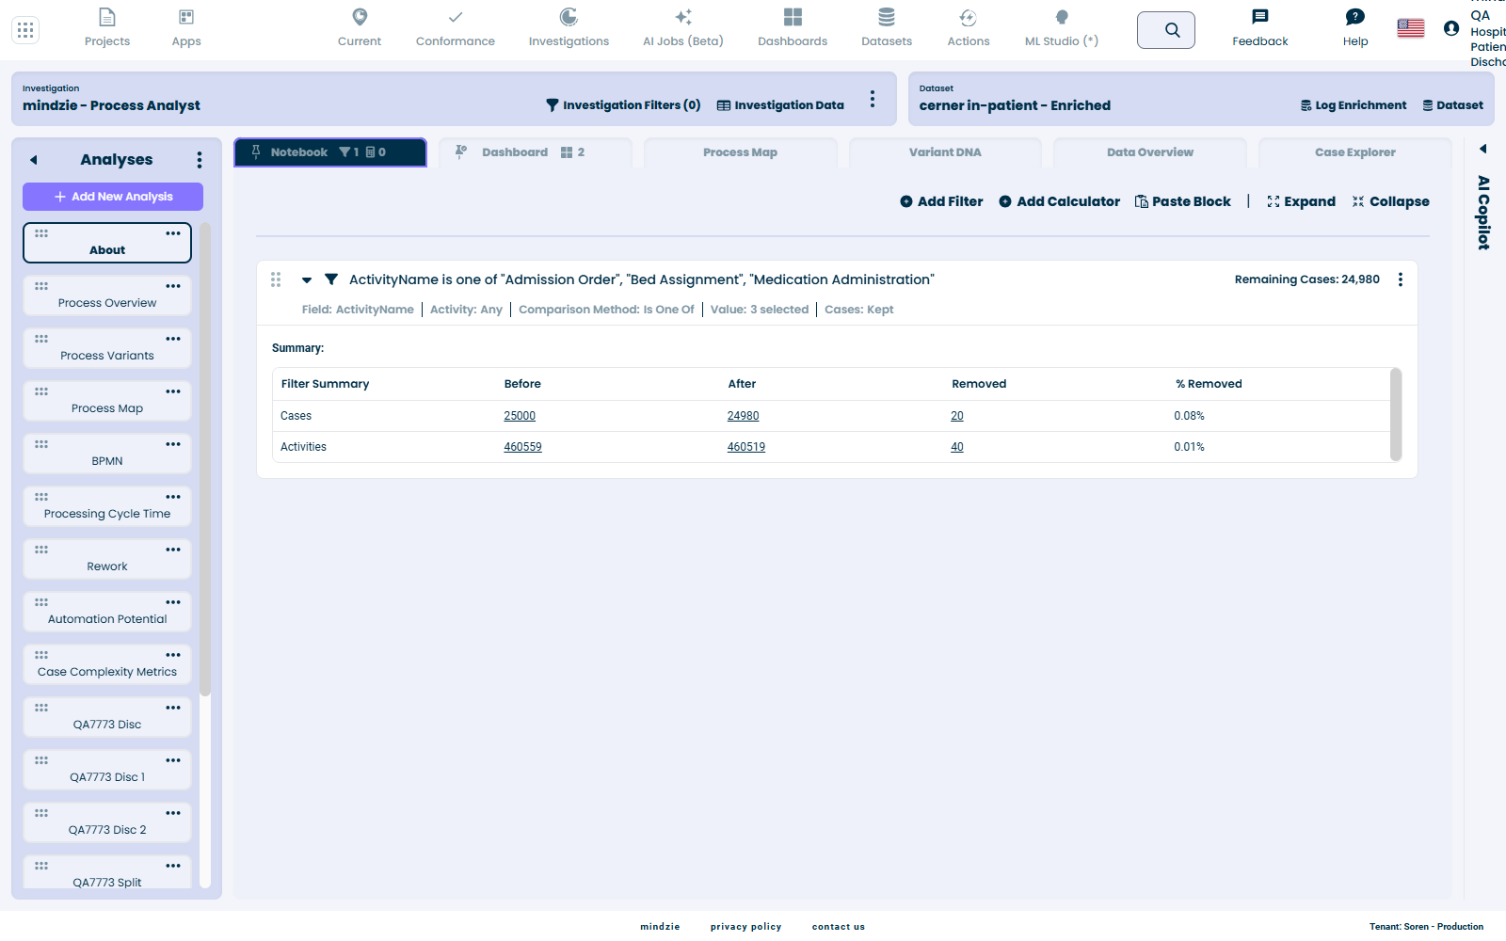Collapse all notebook blocks

click(1390, 201)
